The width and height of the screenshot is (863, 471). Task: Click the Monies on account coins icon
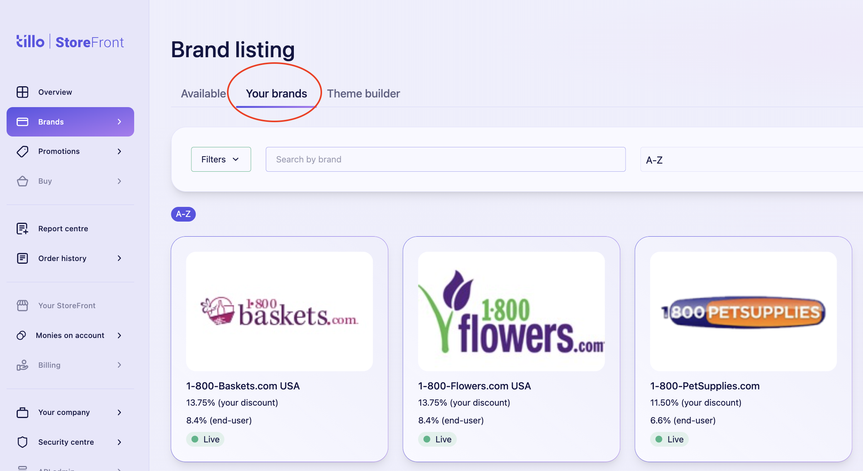tap(21, 335)
